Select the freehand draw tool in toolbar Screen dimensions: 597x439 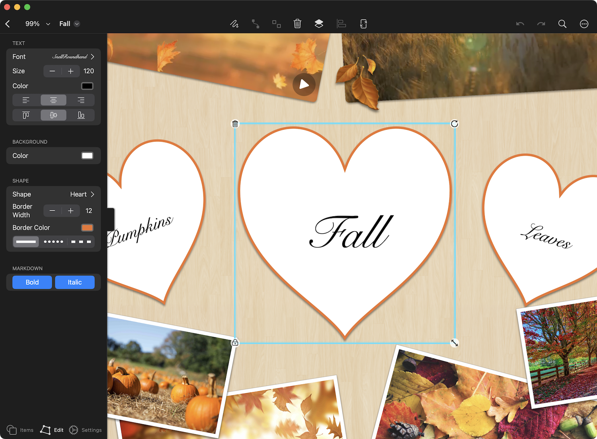pyautogui.click(x=234, y=24)
